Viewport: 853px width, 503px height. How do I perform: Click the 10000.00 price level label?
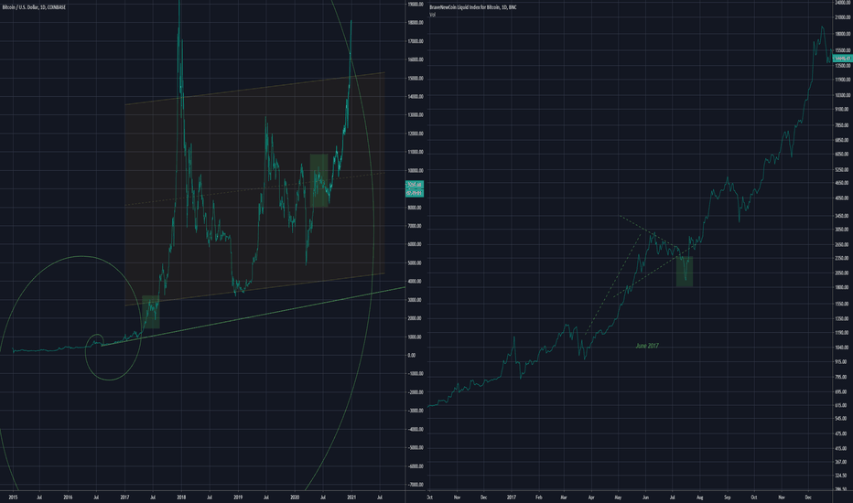[x=416, y=171]
